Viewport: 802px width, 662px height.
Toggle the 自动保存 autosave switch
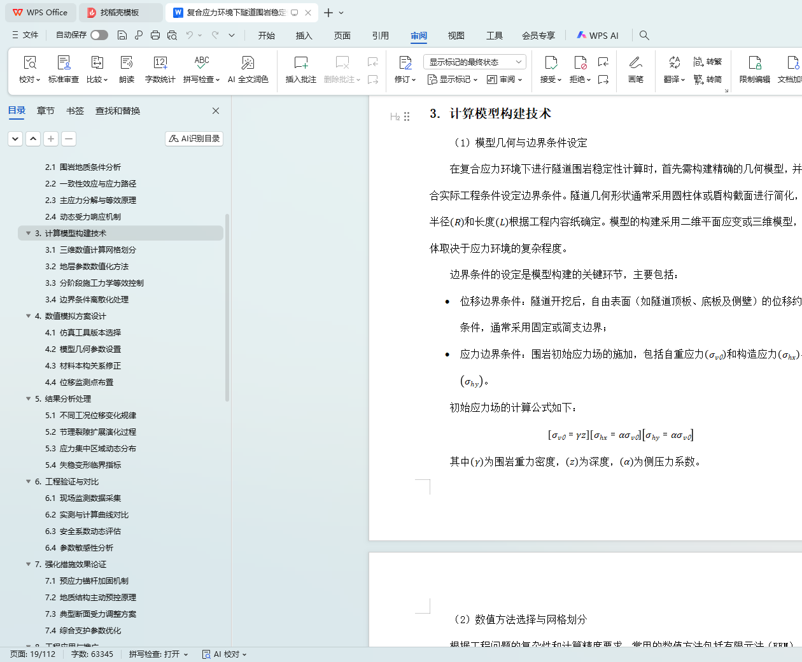(x=99, y=35)
